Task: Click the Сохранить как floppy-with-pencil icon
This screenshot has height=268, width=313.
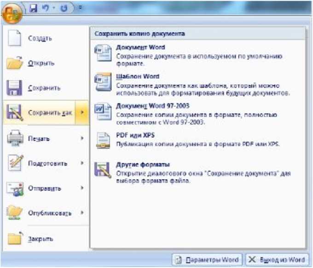Action: tap(15, 113)
